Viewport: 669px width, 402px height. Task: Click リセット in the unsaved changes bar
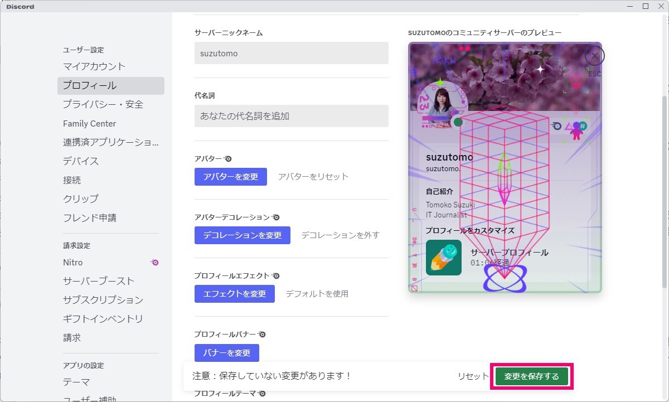[473, 376]
